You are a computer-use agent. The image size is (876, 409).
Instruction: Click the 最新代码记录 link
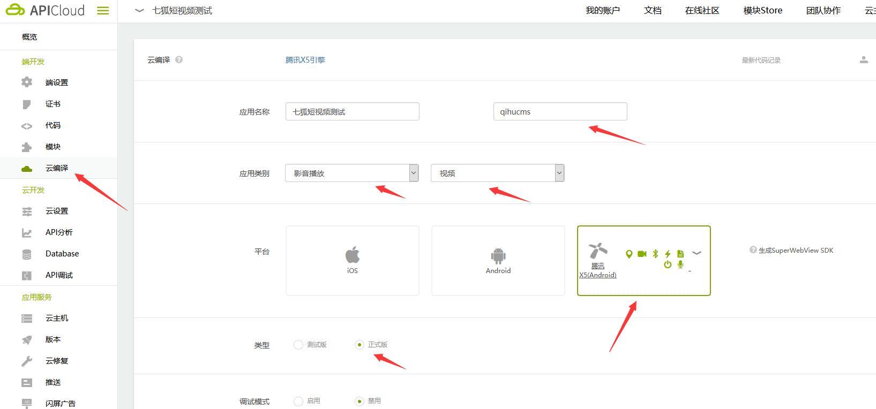coord(761,60)
